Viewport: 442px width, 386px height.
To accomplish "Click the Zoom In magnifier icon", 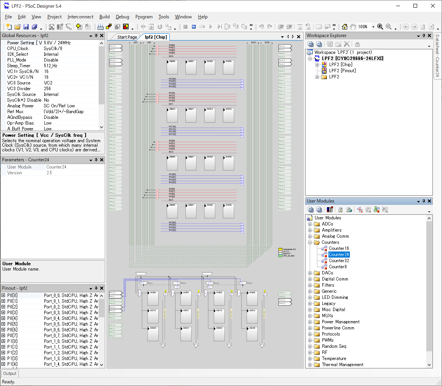I will 380,27.
